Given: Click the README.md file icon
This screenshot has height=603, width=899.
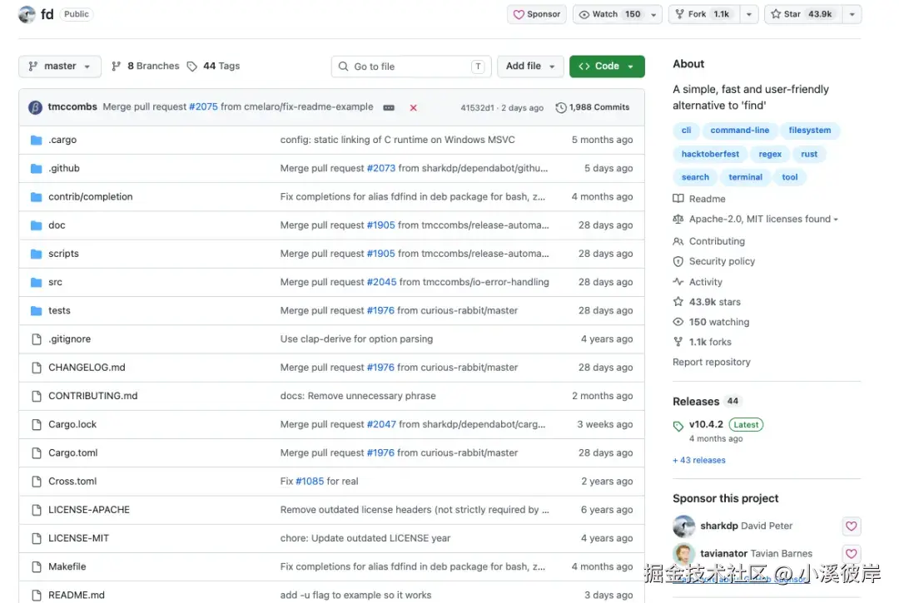Looking at the screenshot, I should click(x=36, y=595).
